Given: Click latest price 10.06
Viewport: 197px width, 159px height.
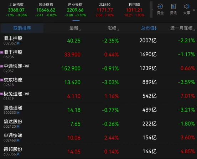Looking at the screenshot, I should (74, 138).
